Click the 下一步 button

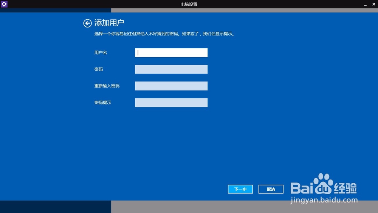[240, 189]
